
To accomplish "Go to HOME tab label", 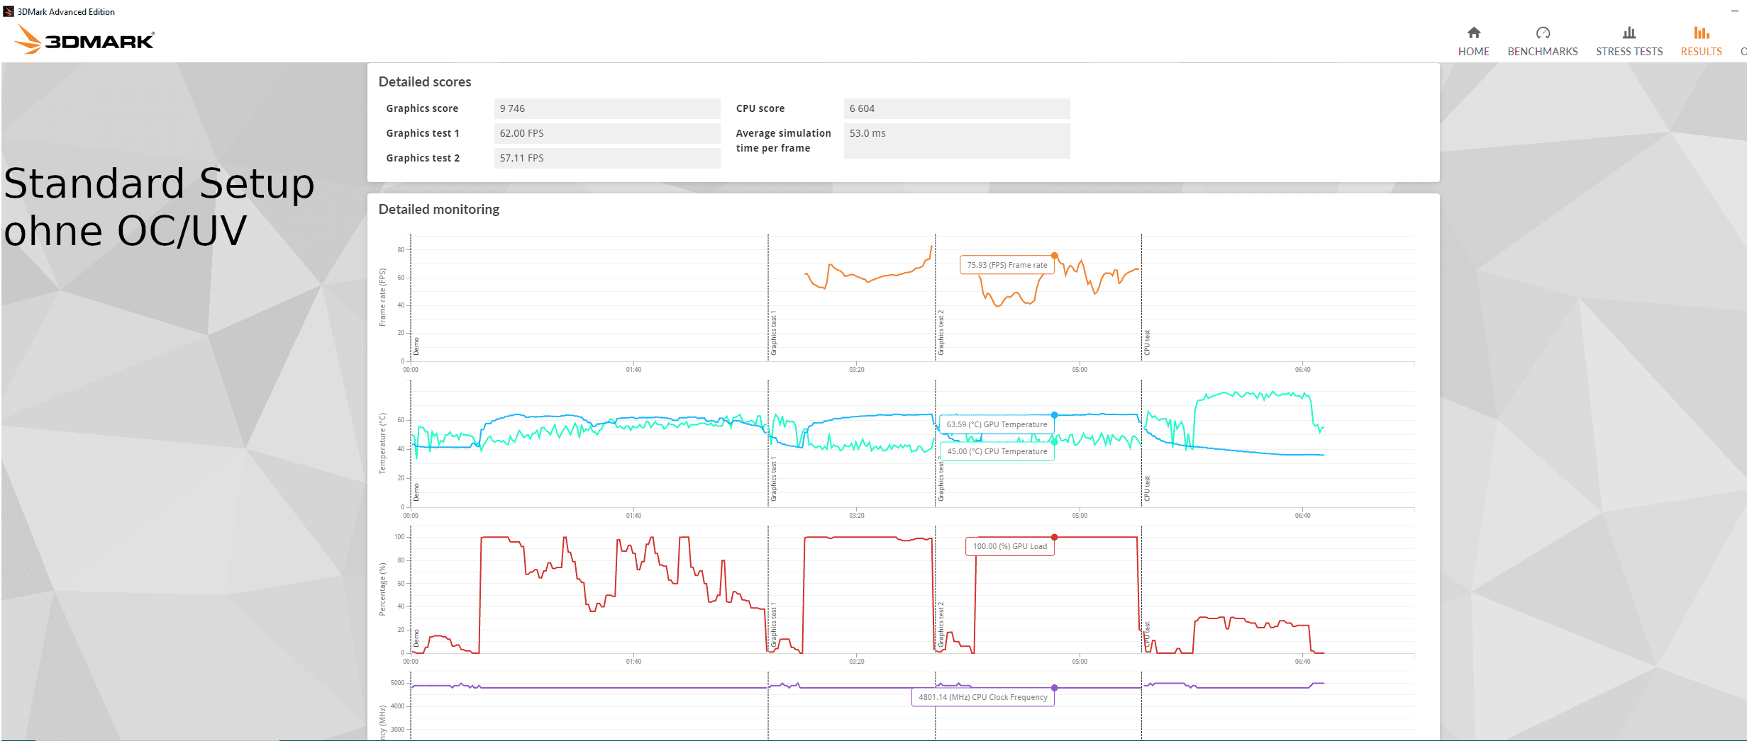I will (x=1473, y=52).
